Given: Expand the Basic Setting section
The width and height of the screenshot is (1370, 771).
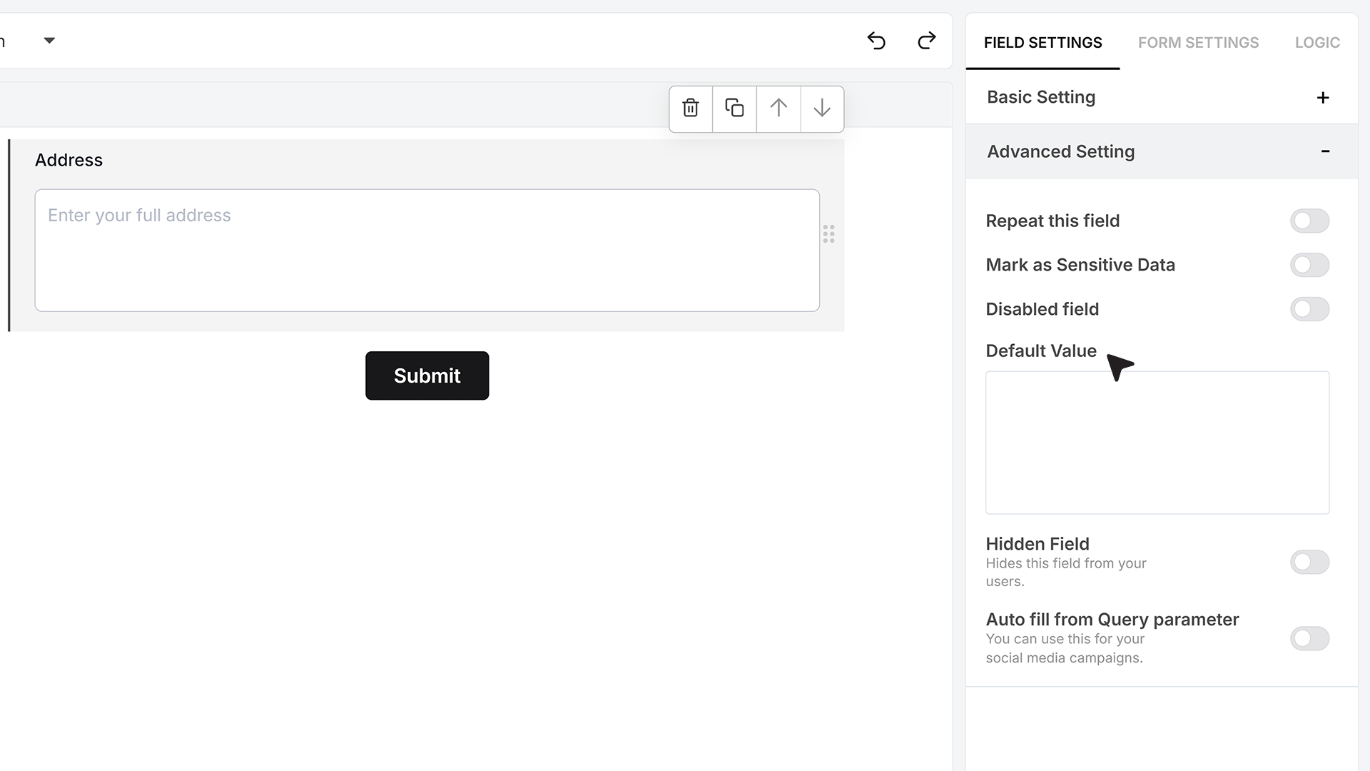Looking at the screenshot, I should 1162,97.
